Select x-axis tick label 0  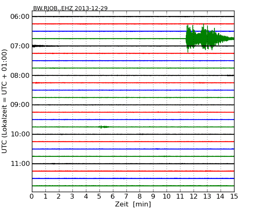pos(32,197)
